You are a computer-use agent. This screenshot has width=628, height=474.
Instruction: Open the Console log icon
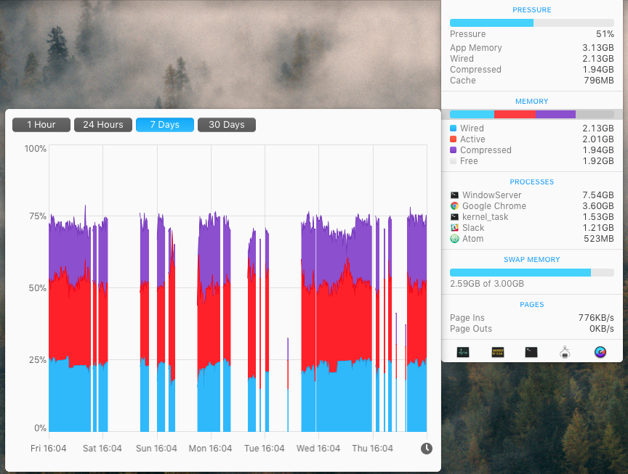(498, 352)
